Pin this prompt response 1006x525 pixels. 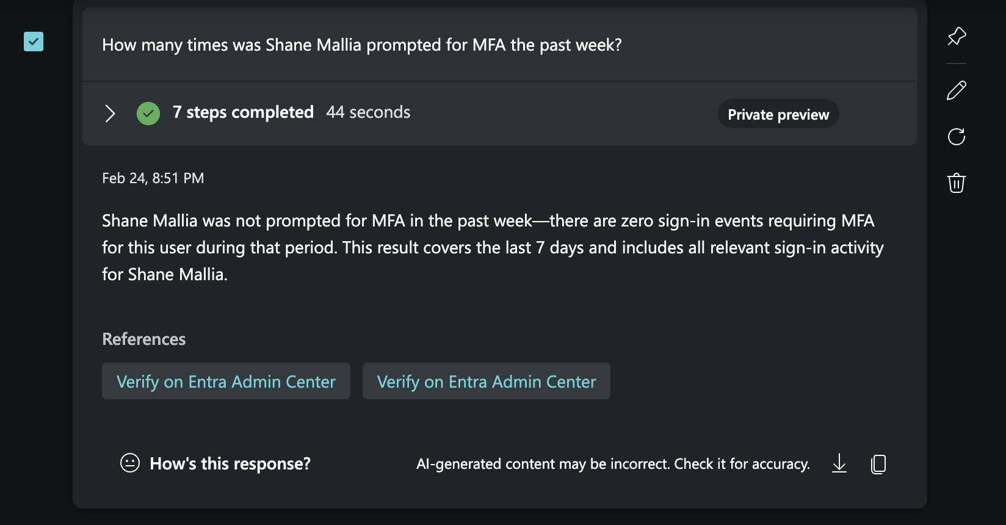coord(957,36)
